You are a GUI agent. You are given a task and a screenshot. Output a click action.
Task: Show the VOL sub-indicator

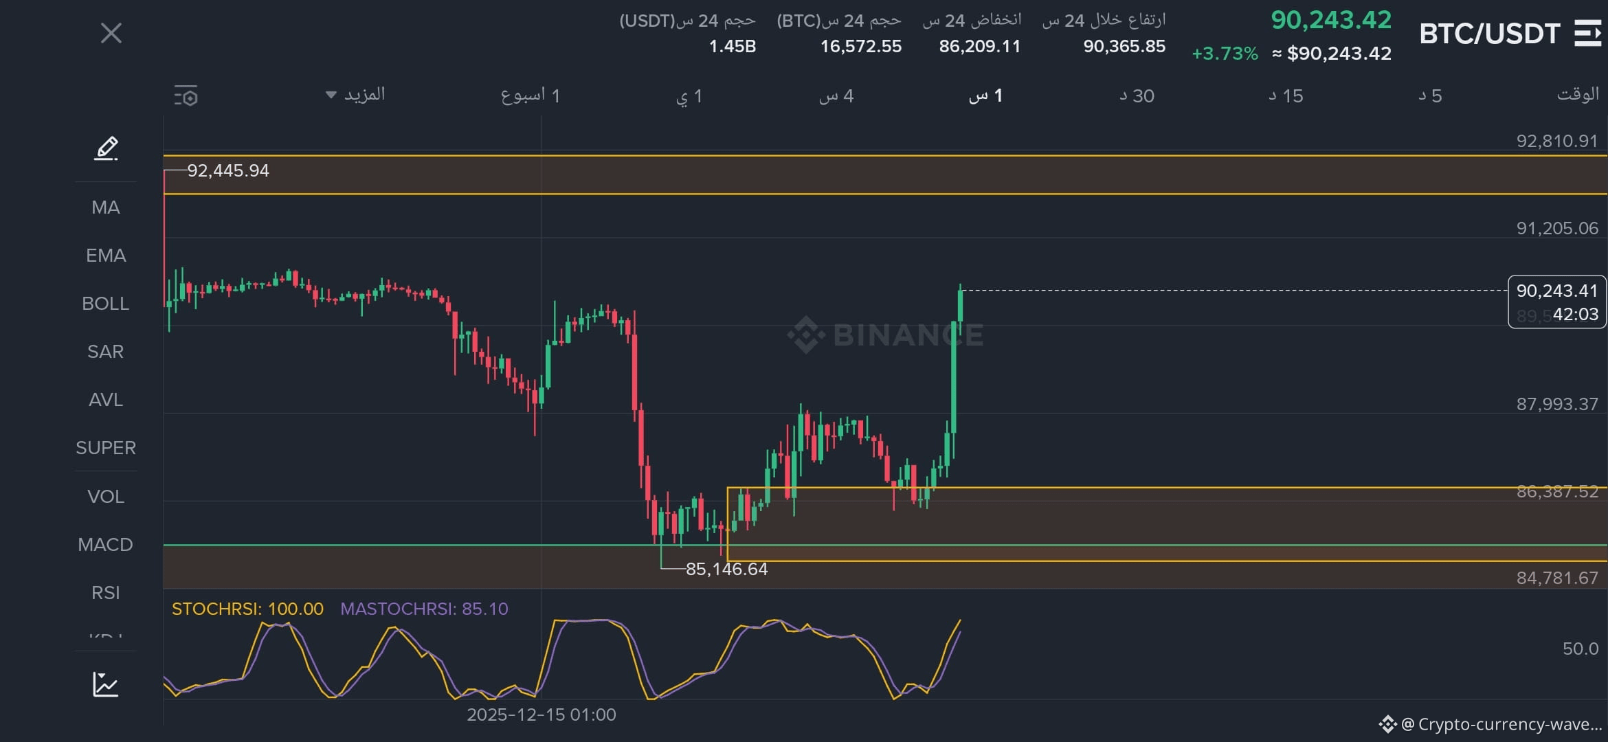click(x=106, y=497)
